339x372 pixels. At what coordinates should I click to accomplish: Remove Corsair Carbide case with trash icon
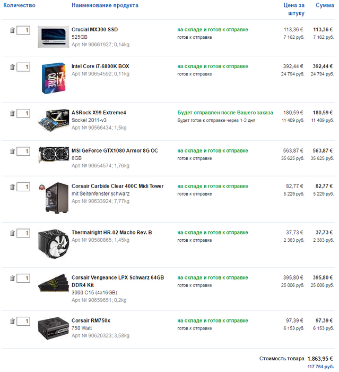pyautogui.click(x=12, y=187)
